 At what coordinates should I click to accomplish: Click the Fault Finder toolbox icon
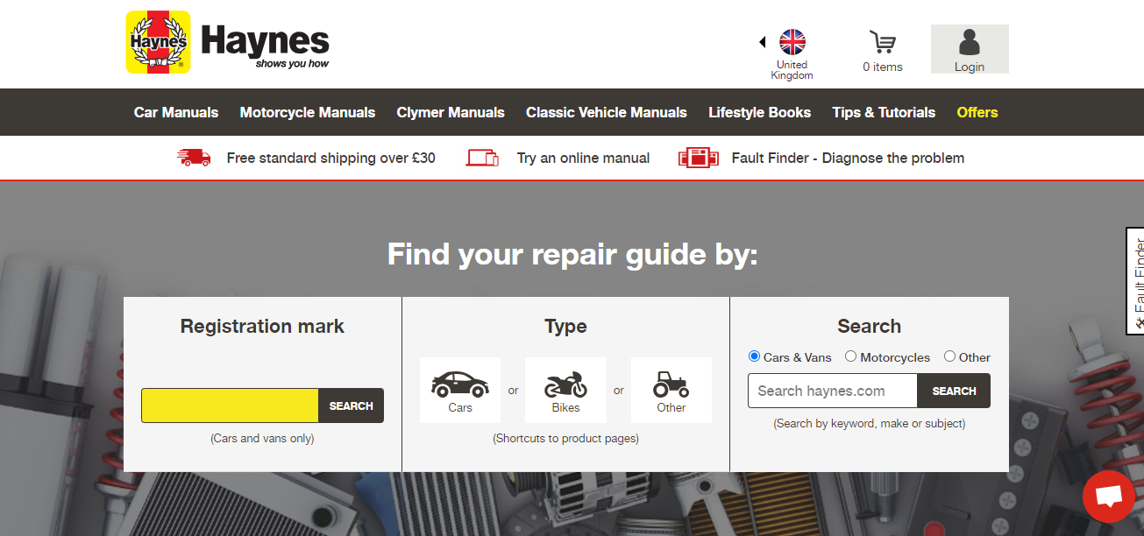tap(698, 158)
